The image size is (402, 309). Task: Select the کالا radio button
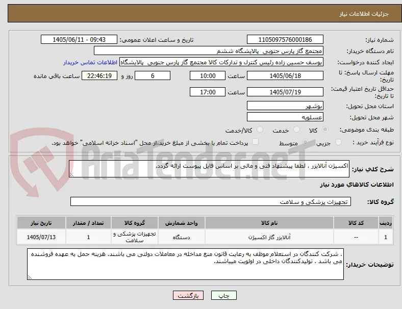pyautogui.click(x=325, y=130)
